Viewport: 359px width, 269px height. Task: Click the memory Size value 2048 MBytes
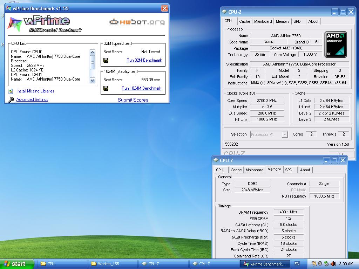click(252, 190)
